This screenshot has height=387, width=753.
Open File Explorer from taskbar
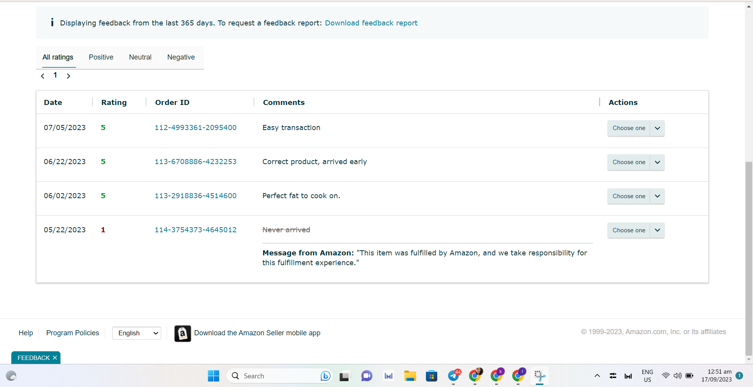410,376
